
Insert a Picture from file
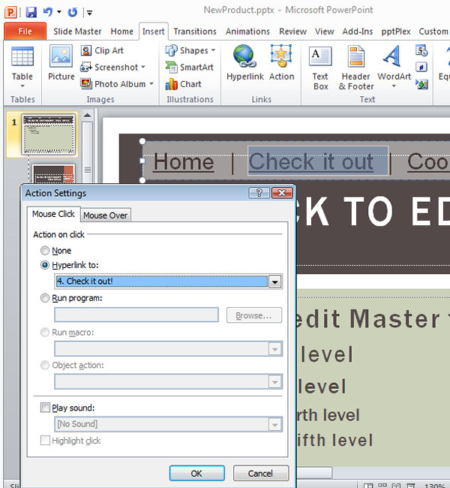click(61, 63)
